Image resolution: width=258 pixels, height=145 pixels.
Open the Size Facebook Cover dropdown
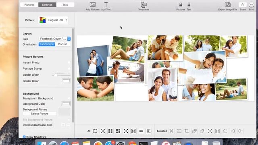click(x=55, y=39)
